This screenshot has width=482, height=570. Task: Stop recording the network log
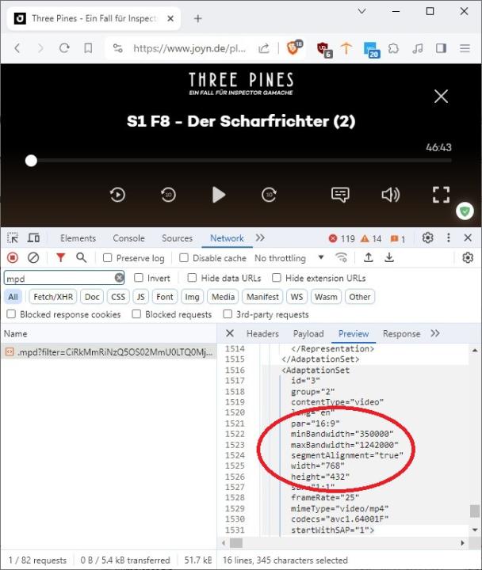tap(13, 258)
